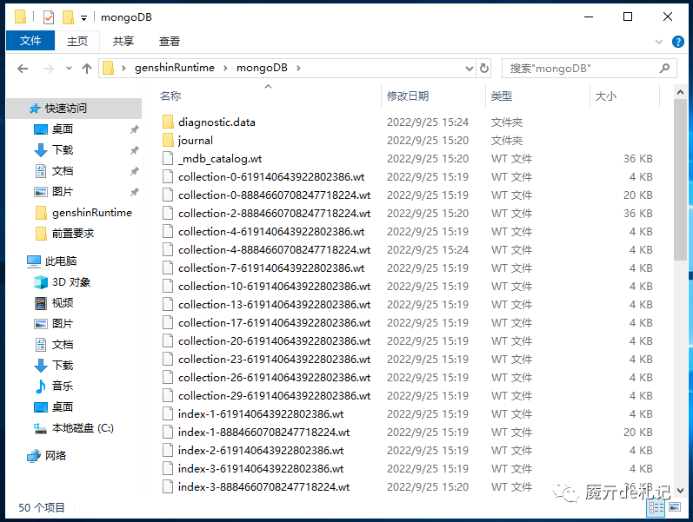Viewport: 693px width, 522px height.
Task: Click pin icon beside quick access 图片
Action: (135, 192)
